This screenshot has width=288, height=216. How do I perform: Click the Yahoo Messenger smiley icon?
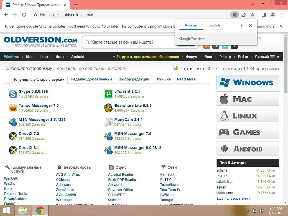[x=13, y=108]
